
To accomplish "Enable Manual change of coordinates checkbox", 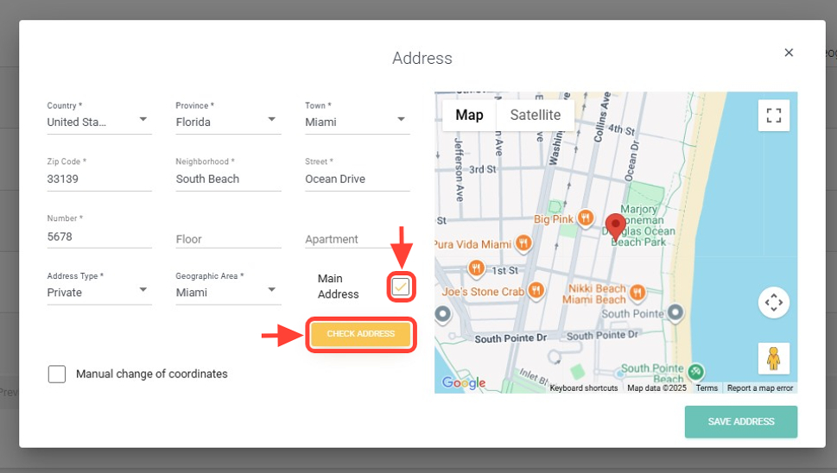I will 57,374.
